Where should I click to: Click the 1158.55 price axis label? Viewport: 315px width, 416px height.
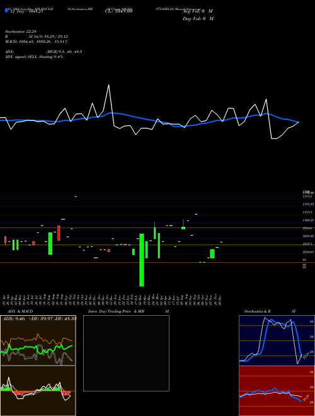click(x=308, y=204)
